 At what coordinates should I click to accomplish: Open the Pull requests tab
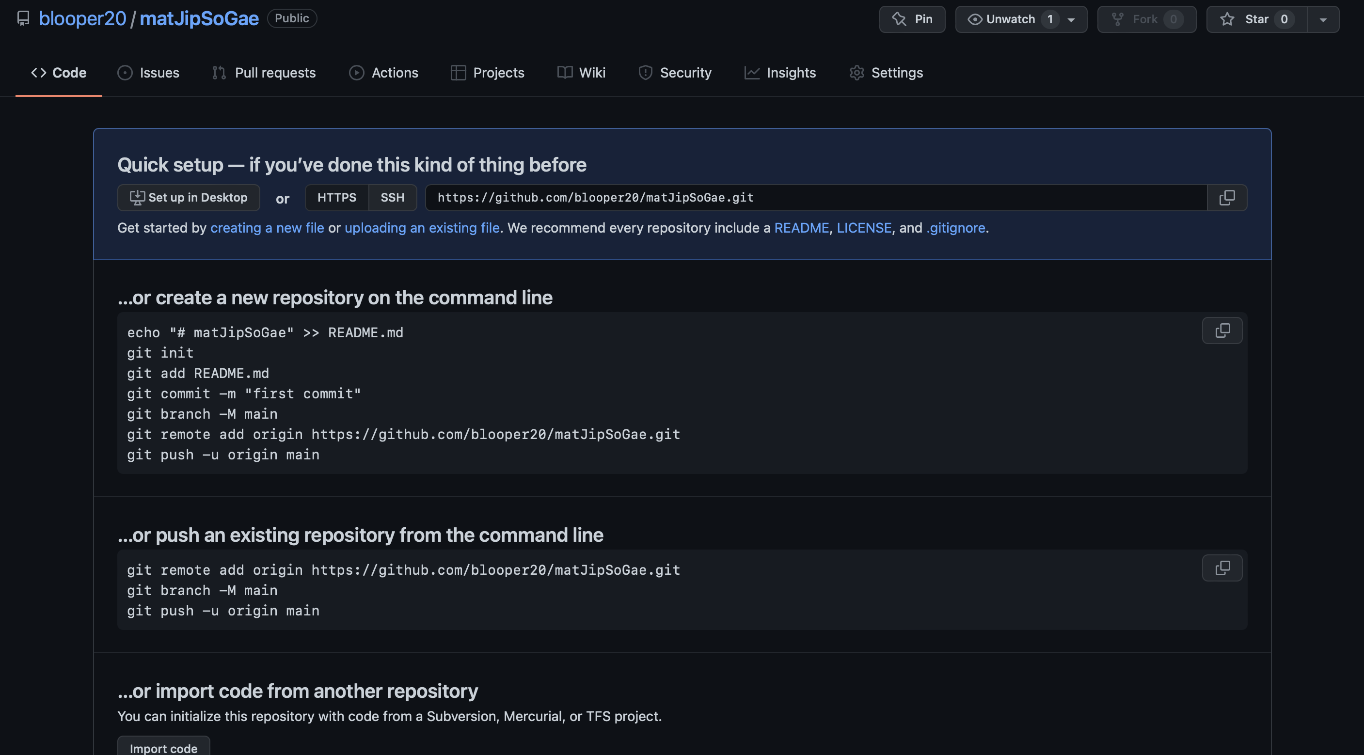(x=264, y=73)
